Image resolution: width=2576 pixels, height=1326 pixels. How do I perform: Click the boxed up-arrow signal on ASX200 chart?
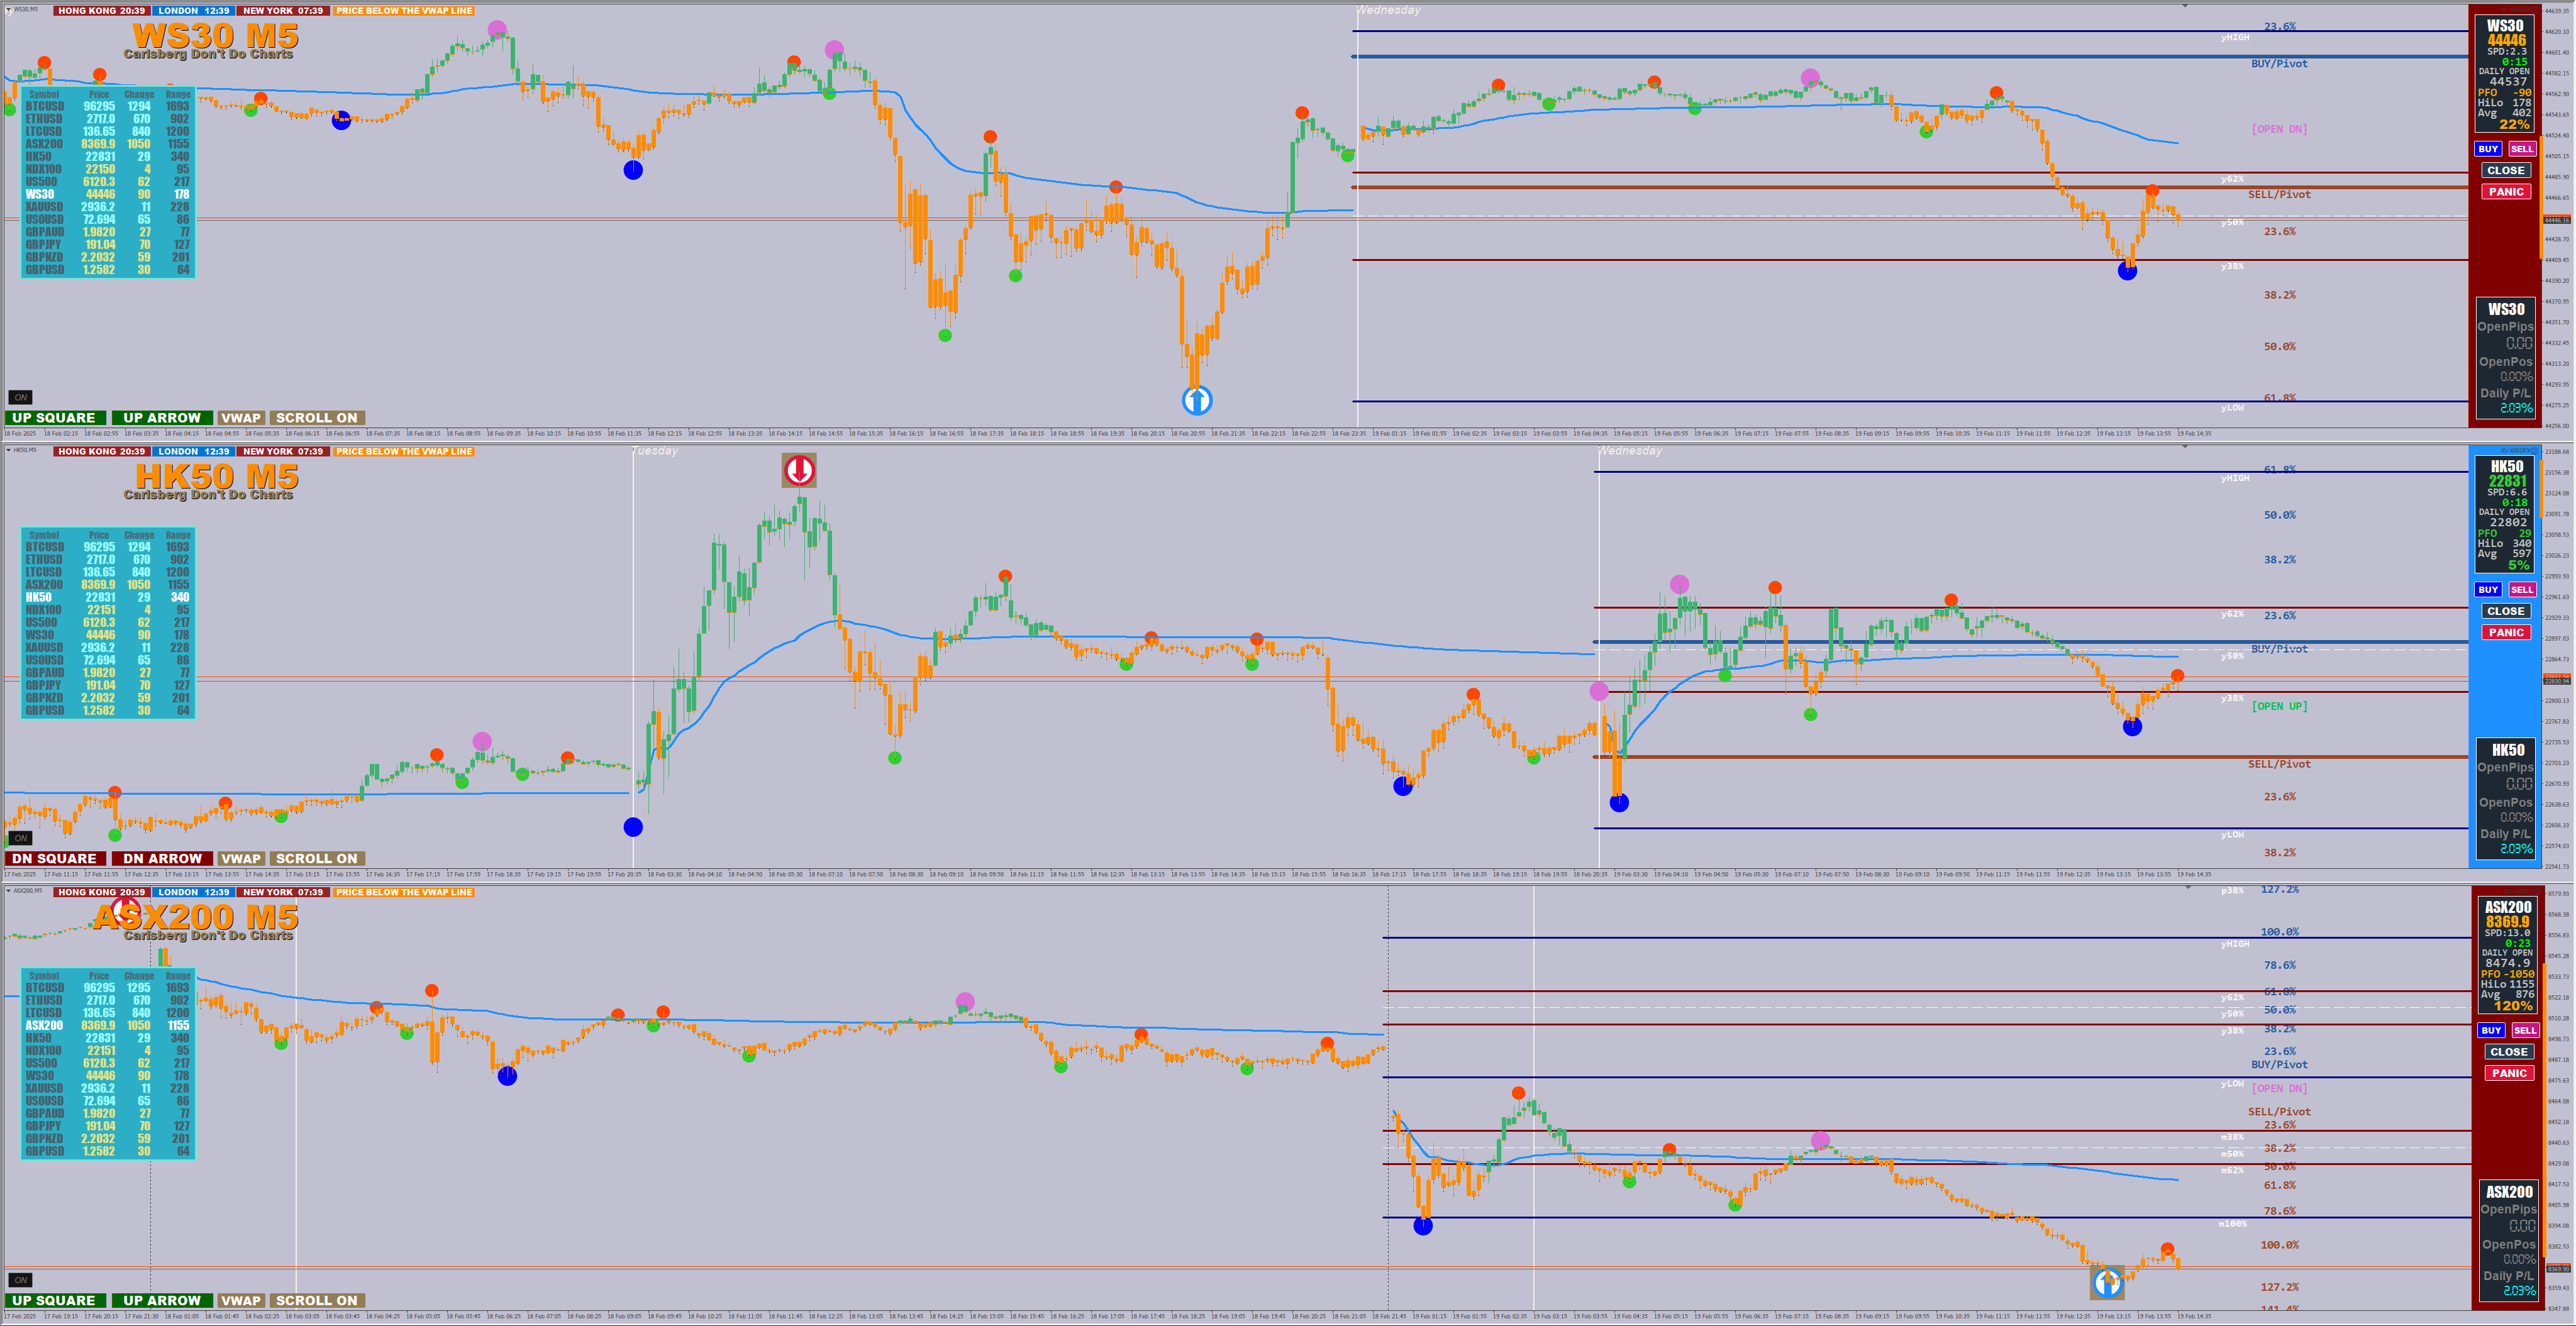[2107, 1282]
